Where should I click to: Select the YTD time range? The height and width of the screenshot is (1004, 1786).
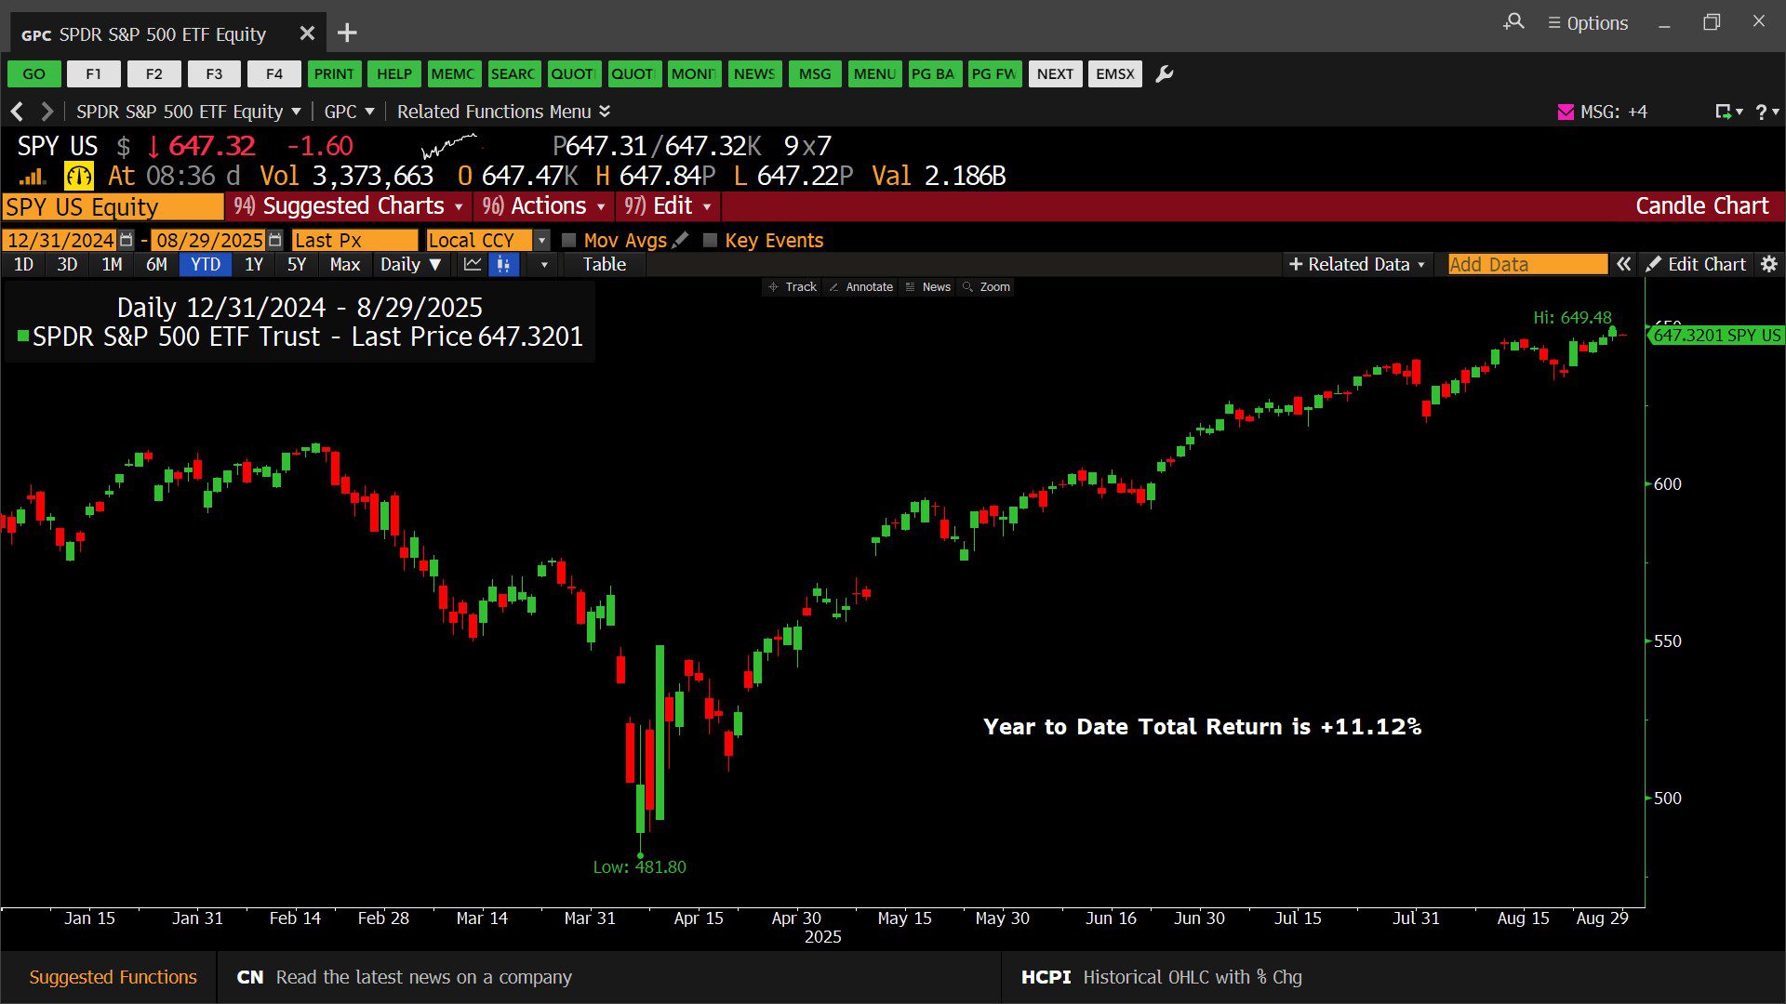point(206,265)
